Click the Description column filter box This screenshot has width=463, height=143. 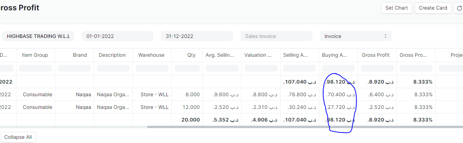point(113,68)
